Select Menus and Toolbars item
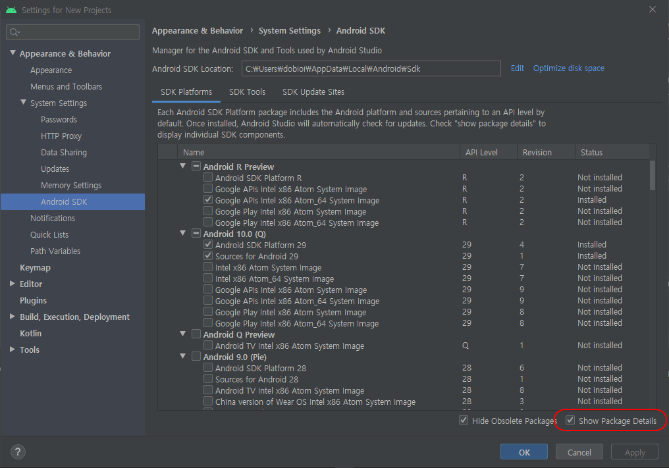This screenshot has width=669, height=468. (66, 87)
